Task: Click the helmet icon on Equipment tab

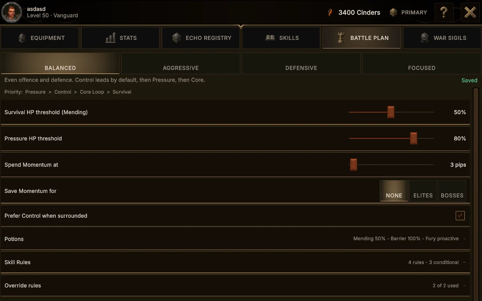Action: click(x=22, y=38)
